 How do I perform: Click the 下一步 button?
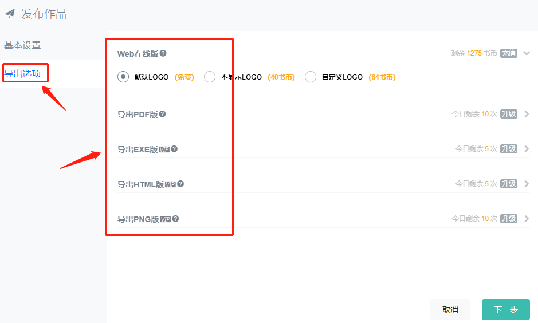pyautogui.click(x=506, y=310)
